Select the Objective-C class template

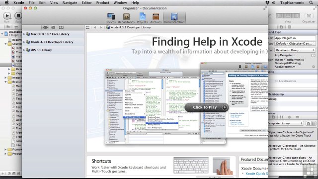pyautogui.click(x=292, y=134)
